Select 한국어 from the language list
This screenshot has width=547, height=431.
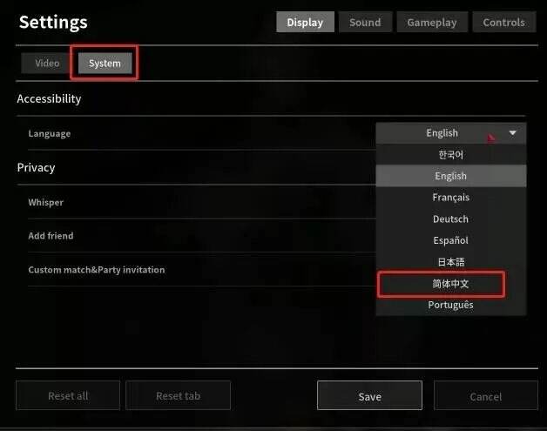(450, 154)
